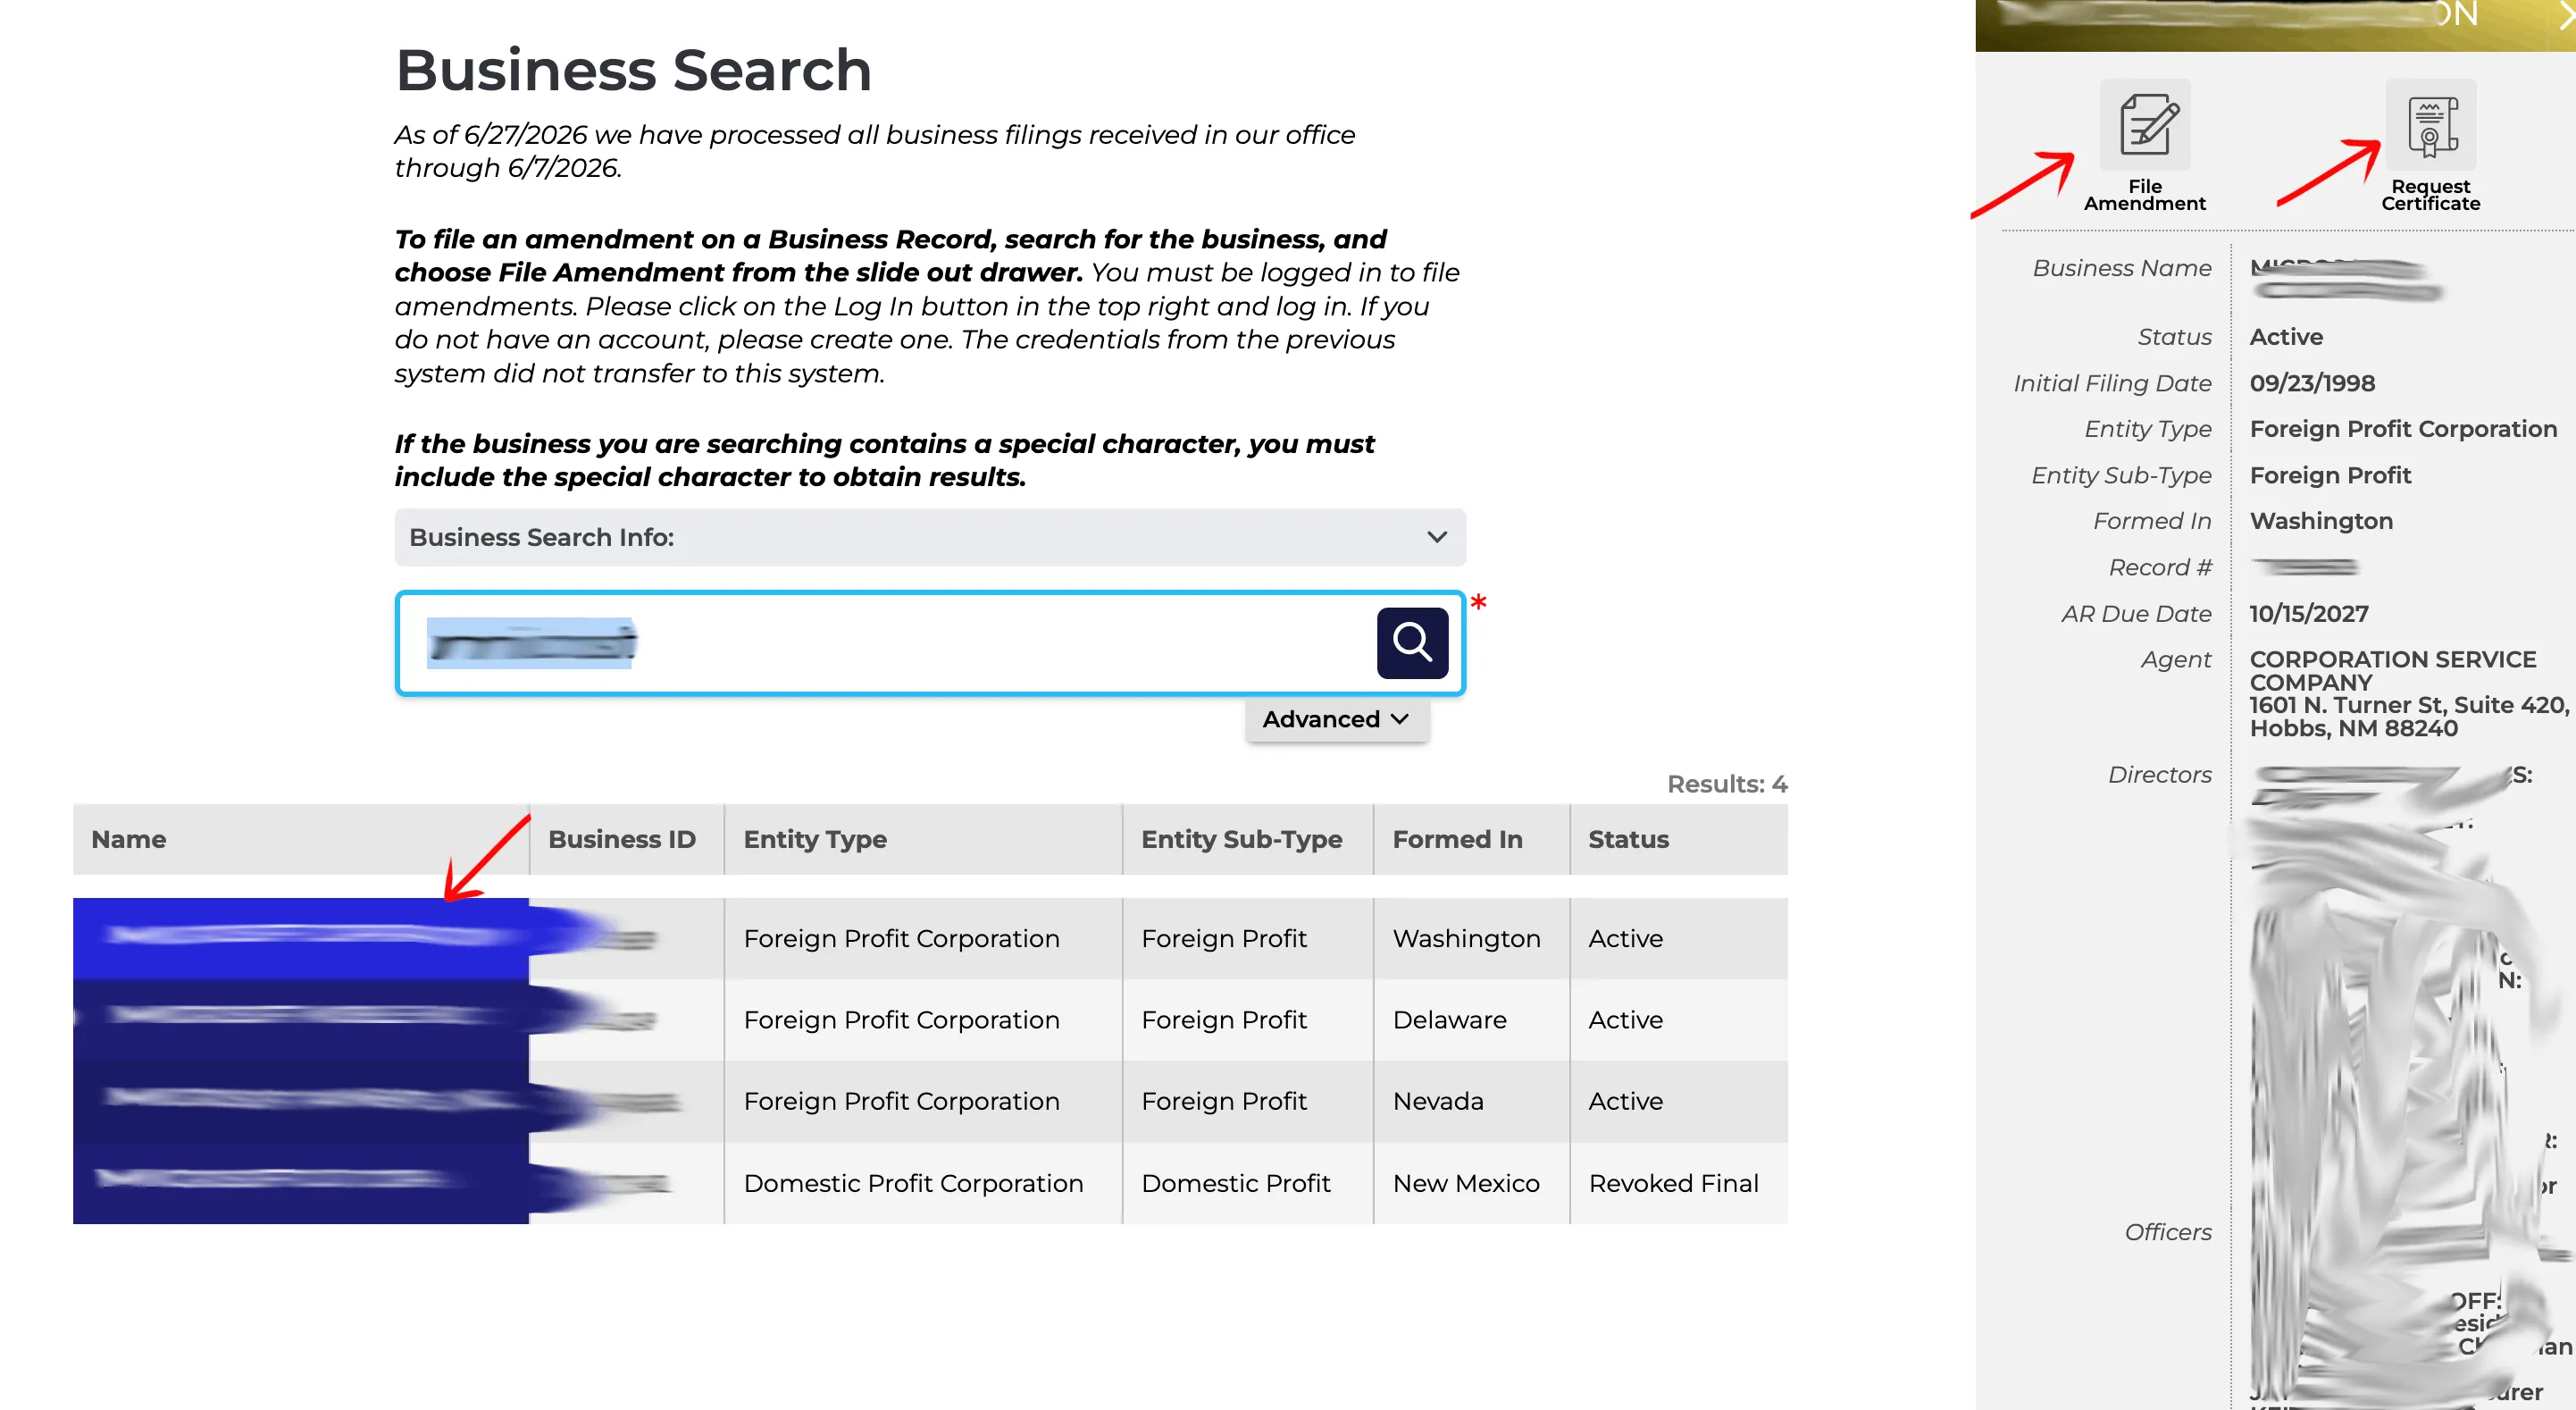This screenshot has height=1410, width=2576.
Task: Sort by the Status column header
Action: click(1678, 840)
